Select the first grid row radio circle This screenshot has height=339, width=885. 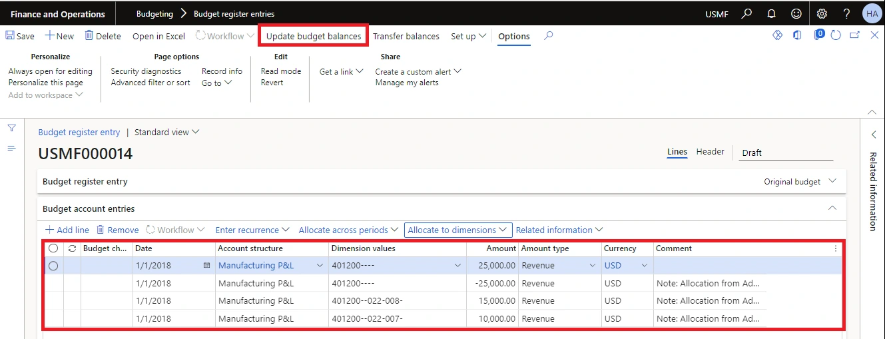pyautogui.click(x=53, y=266)
